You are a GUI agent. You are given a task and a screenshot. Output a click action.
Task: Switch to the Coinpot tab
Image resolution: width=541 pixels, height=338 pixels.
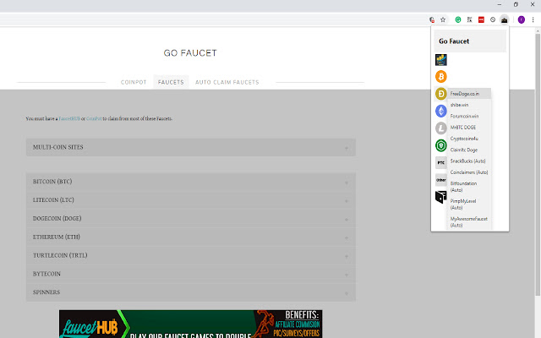(134, 82)
